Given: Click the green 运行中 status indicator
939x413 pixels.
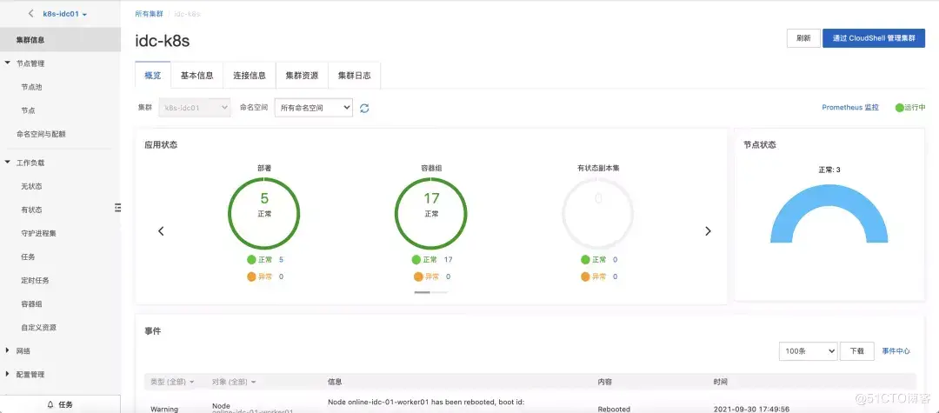Looking at the screenshot, I should (910, 108).
